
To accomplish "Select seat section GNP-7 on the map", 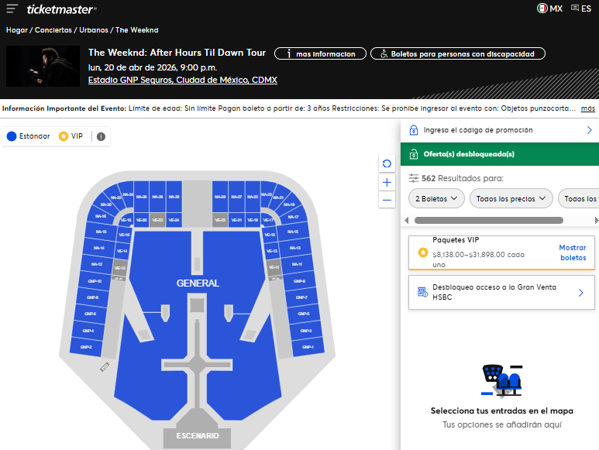I will tap(301, 297).
